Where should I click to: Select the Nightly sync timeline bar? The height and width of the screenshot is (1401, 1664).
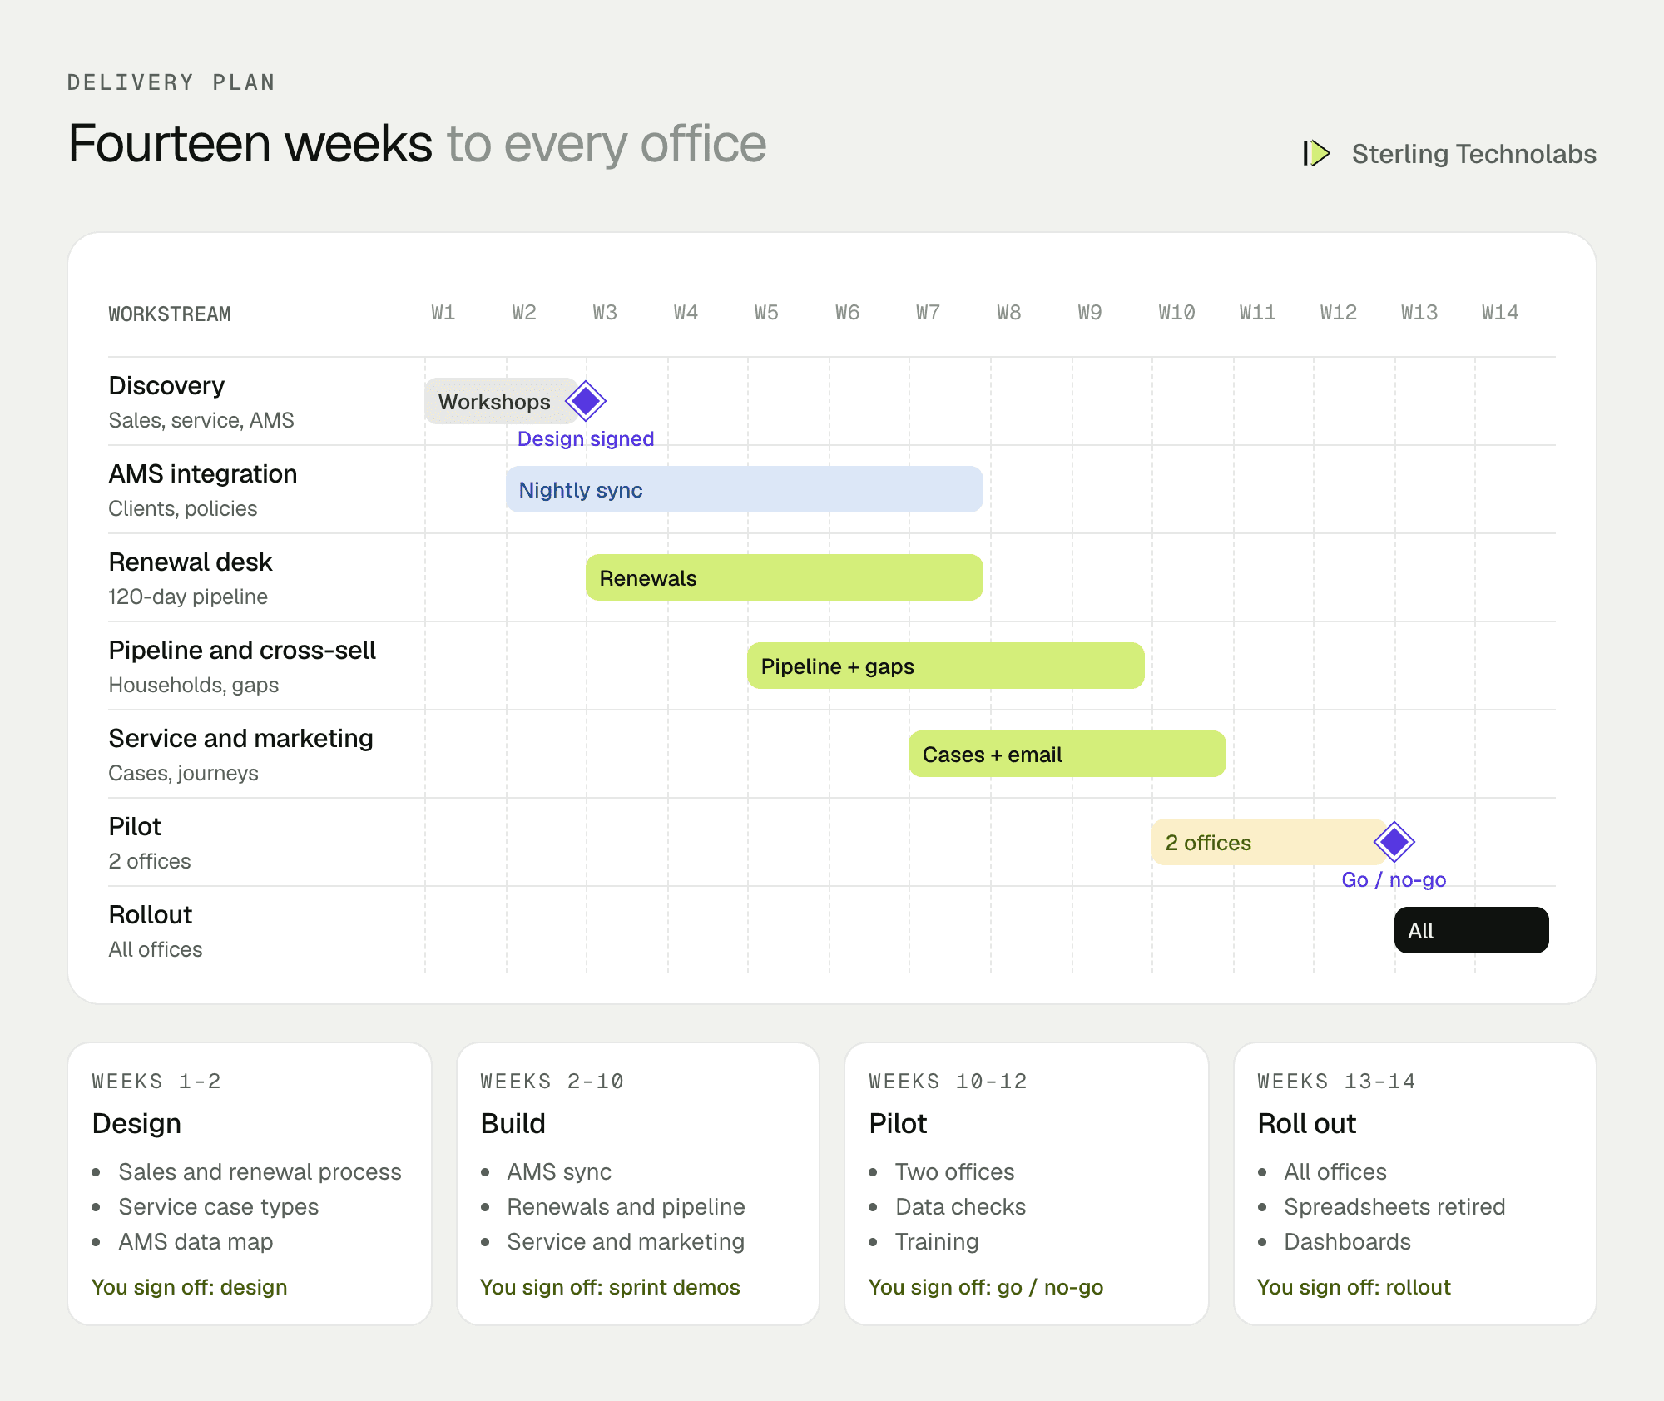[x=745, y=489]
